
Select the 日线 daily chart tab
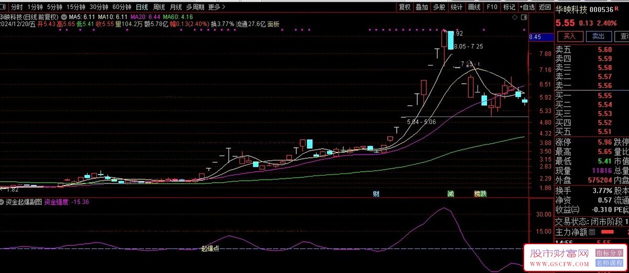pyautogui.click(x=142, y=7)
